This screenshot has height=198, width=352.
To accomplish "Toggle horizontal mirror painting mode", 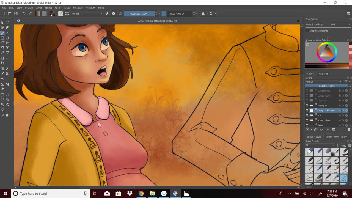I will (x=203, y=13).
